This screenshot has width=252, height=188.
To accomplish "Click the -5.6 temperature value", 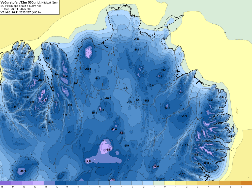I will tap(221, 97).
